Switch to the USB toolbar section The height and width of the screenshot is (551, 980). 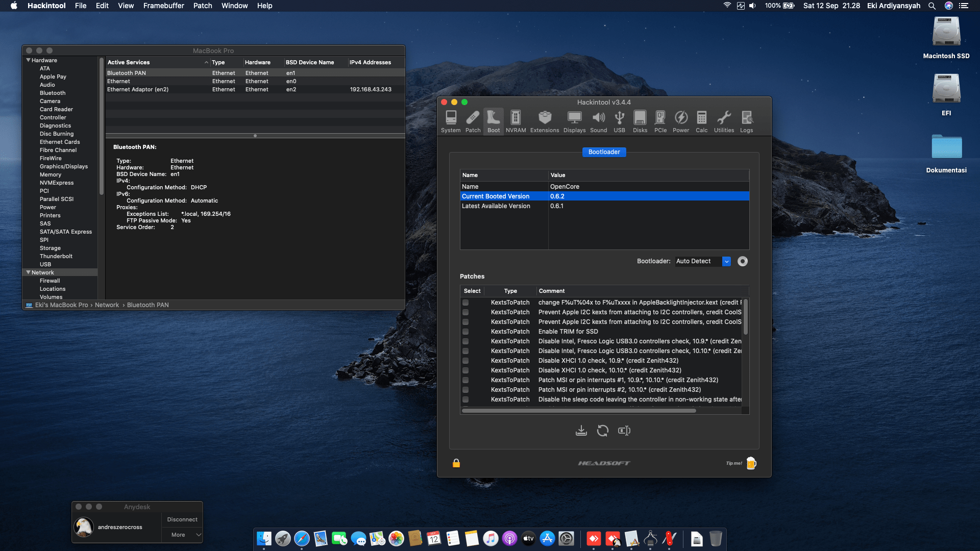pos(619,121)
